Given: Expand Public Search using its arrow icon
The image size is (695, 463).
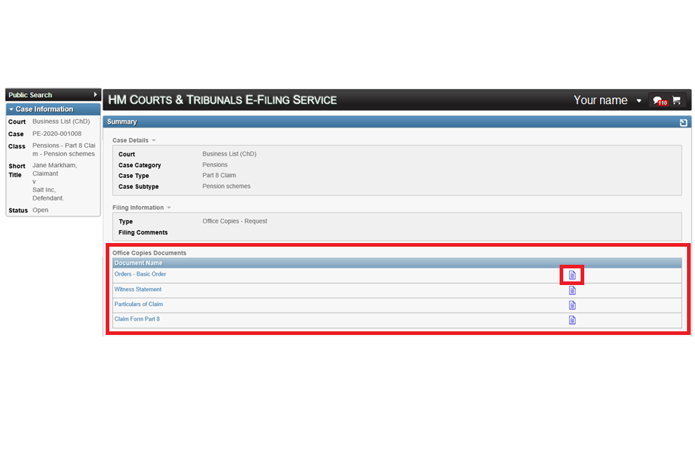Looking at the screenshot, I should pos(96,94).
